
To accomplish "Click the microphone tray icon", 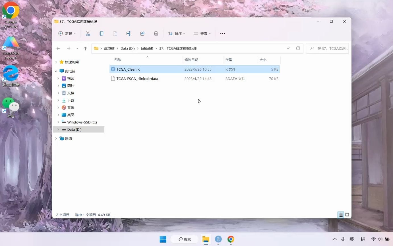I will pos(343,239).
